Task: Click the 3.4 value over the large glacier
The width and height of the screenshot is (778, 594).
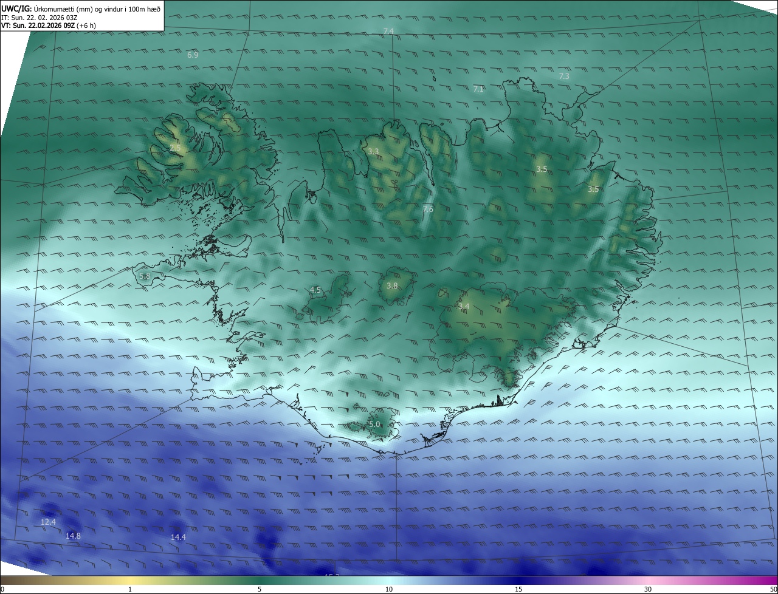Action: (464, 306)
